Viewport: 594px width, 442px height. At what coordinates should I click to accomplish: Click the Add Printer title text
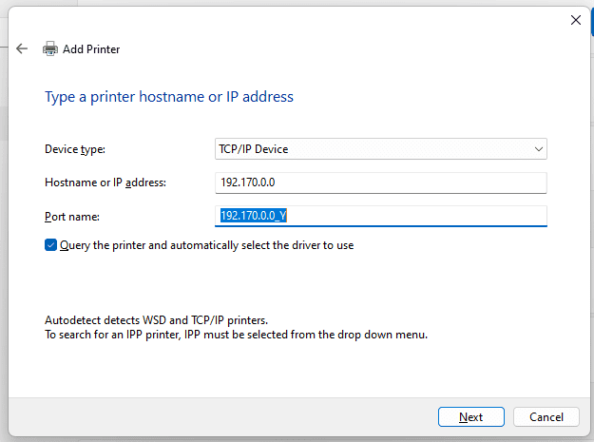91,49
